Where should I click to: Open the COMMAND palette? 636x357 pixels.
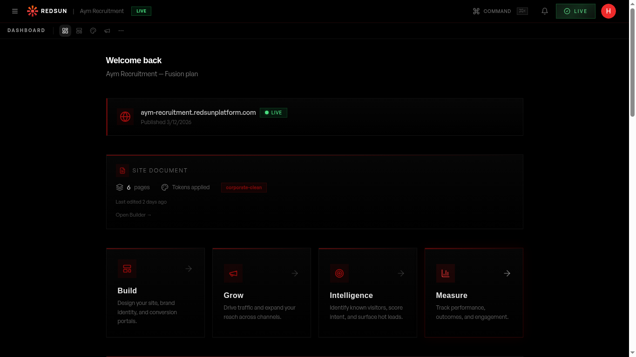[x=492, y=11]
